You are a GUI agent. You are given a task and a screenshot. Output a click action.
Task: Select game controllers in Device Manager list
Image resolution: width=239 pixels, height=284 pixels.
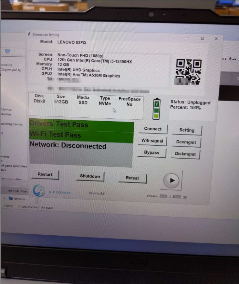(14, 166)
